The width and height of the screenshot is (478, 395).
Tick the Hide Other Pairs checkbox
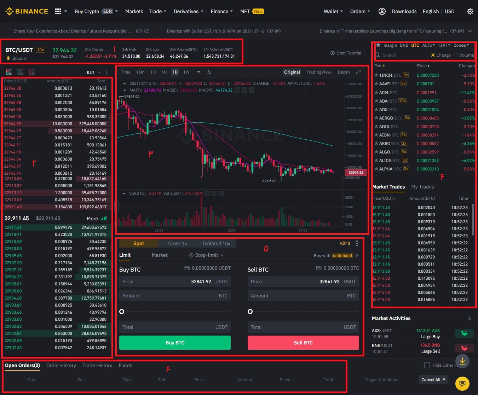pyautogui.click(x=427, y=365)
